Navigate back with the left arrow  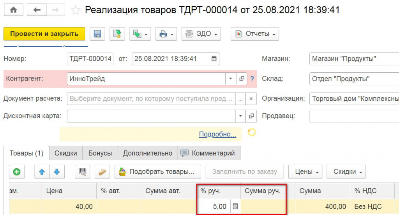click(37, 10)
